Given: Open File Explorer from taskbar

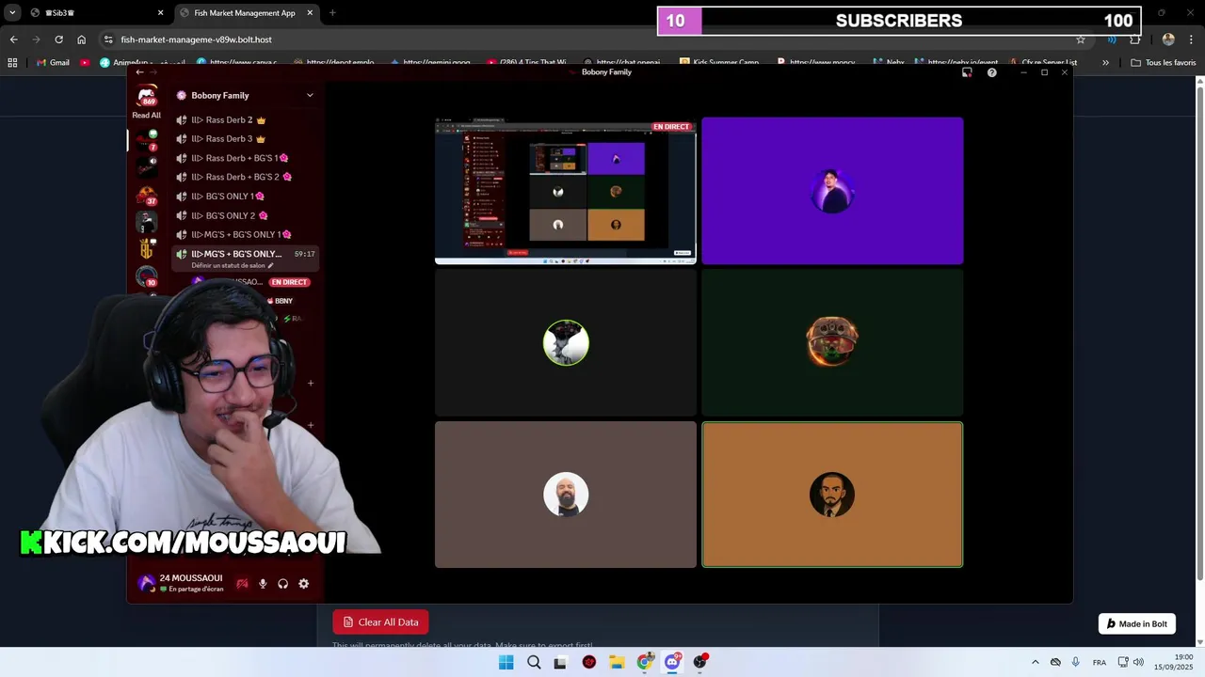Looking at the screenshot, I should [x=617, y=662].
